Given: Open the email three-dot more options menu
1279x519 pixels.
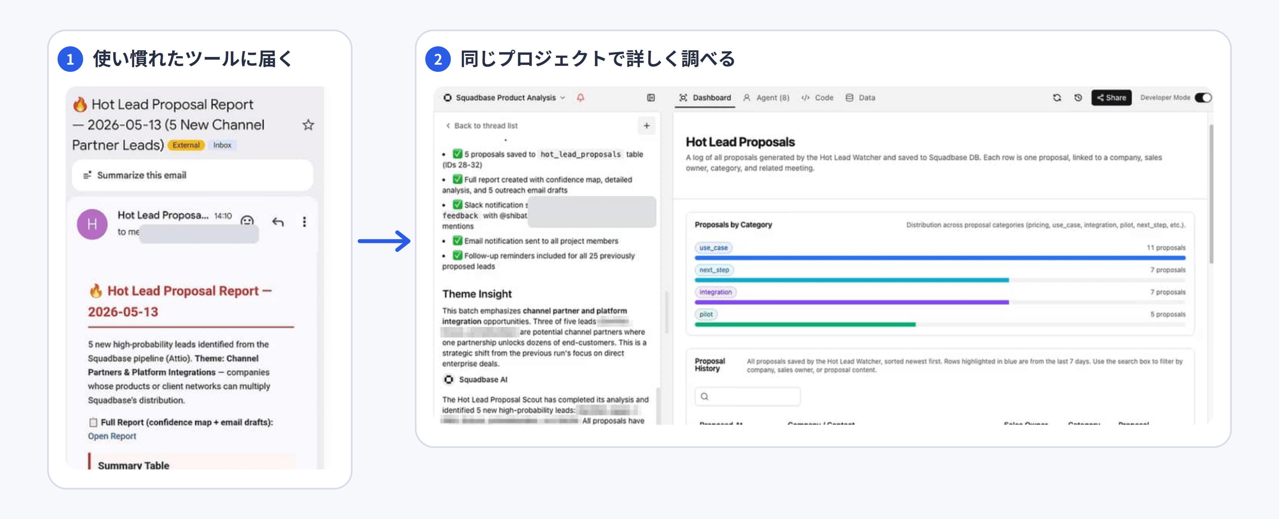Looking at the screenshot, I should pos(304,222).
